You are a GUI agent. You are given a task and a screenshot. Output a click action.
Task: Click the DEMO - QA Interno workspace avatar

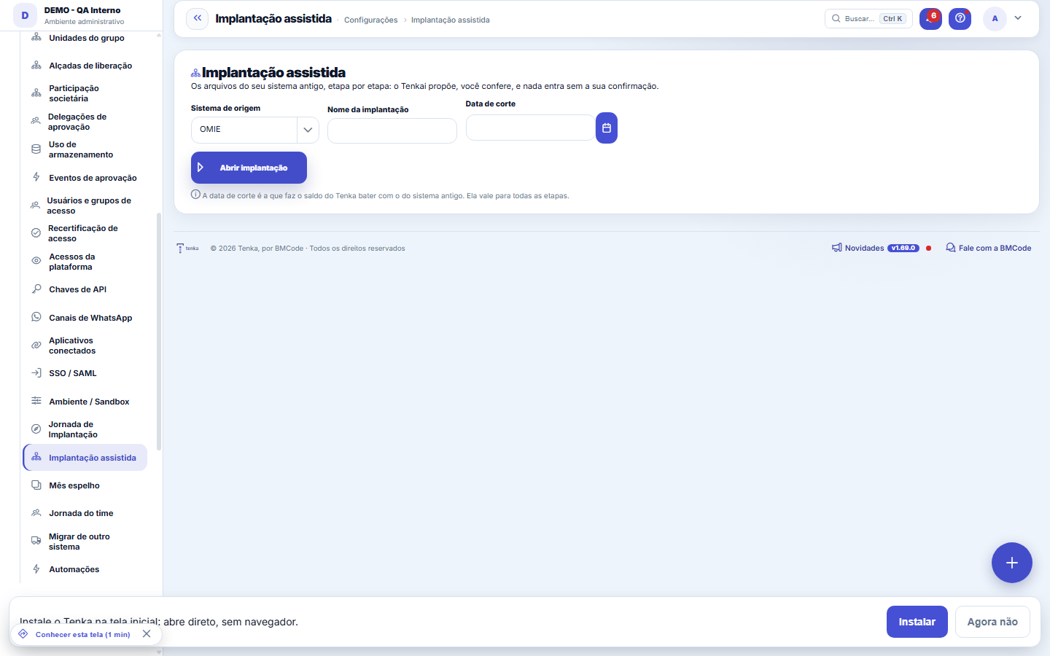(25, 15)
